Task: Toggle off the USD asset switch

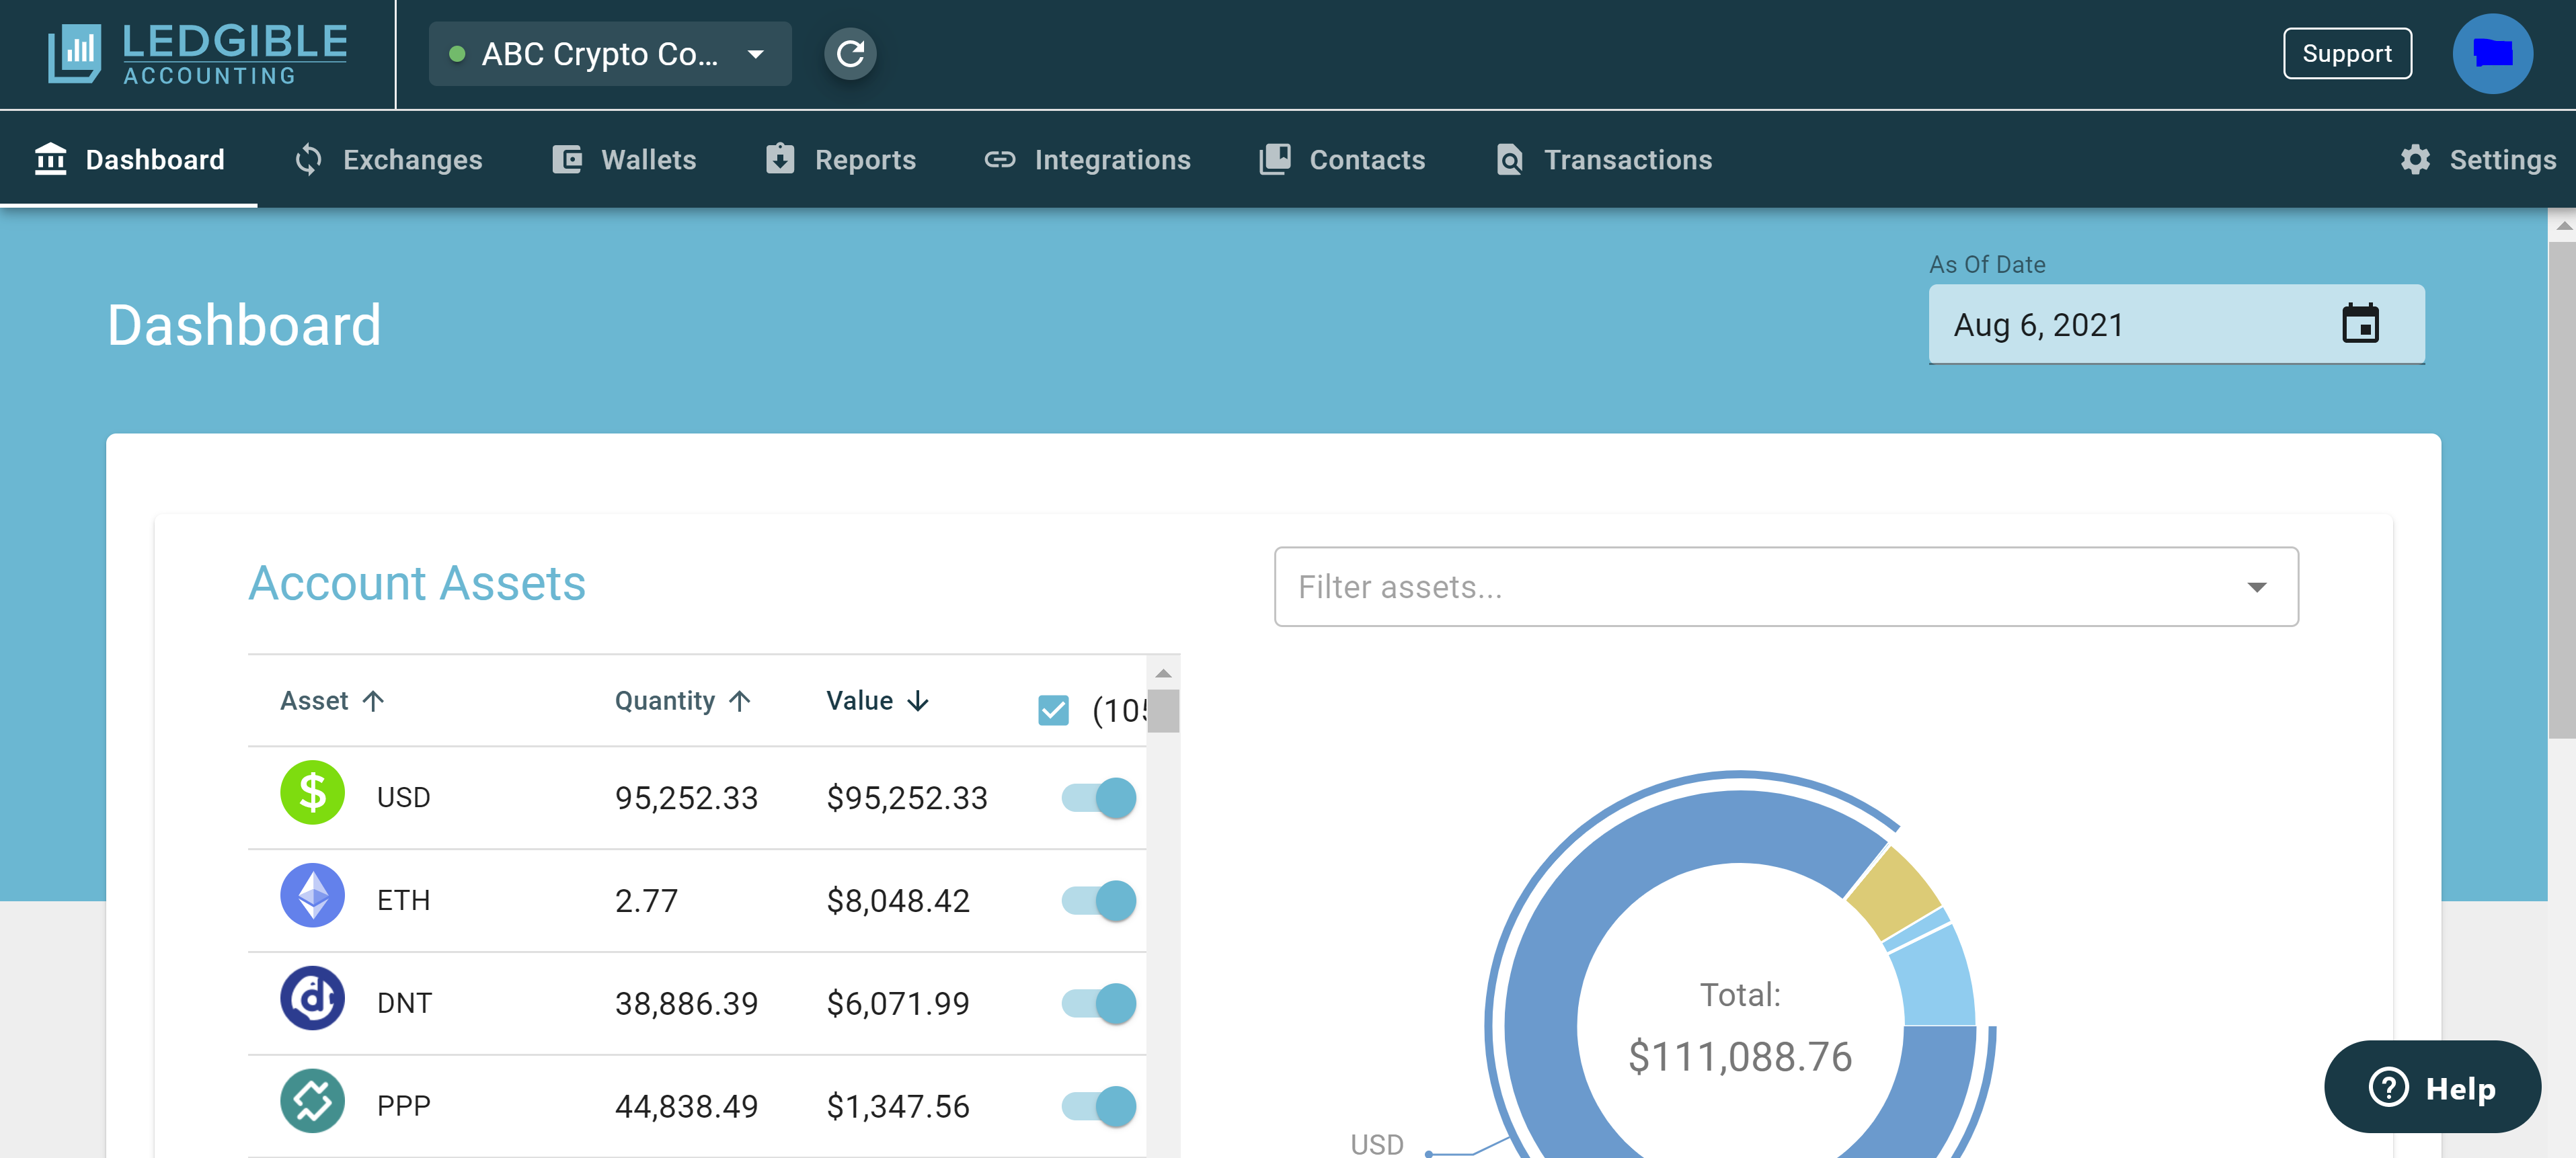Action: coord(1099,797)
